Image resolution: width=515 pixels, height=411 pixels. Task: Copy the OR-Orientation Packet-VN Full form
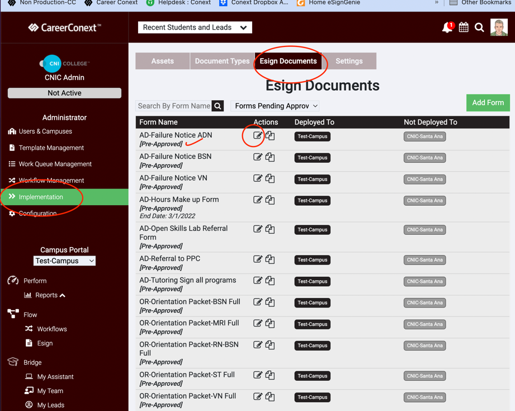pos(270,396)
